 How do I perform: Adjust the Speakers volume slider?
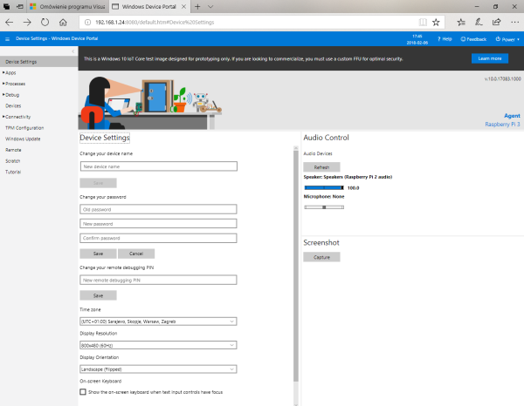[x=324, y=187]
